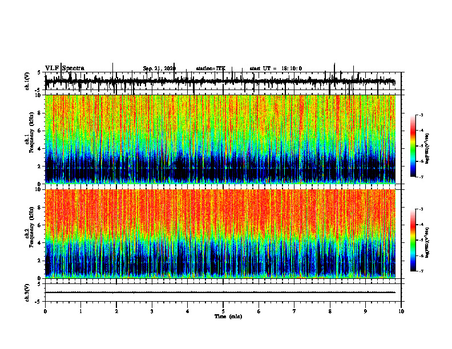The height and width of the screenshot is (349, 452).
Task: Click the "ch.1(V)" waveform axis label
Action: [x=27, y=81]
